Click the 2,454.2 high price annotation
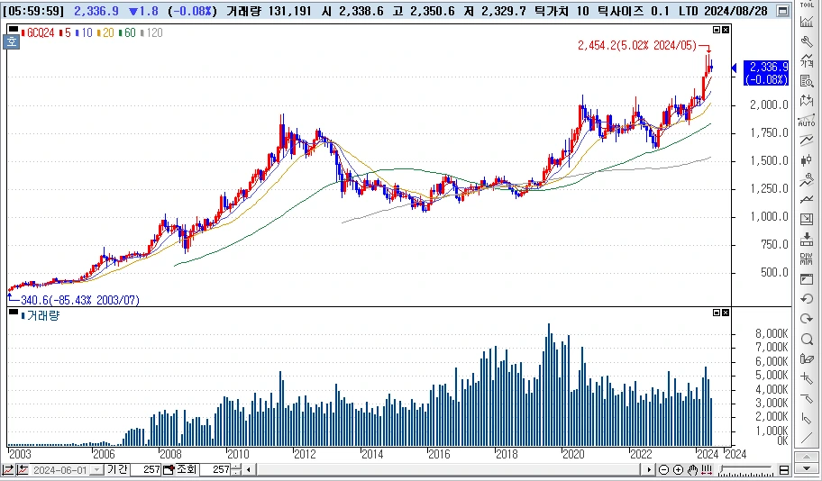 tap(637, 46)
